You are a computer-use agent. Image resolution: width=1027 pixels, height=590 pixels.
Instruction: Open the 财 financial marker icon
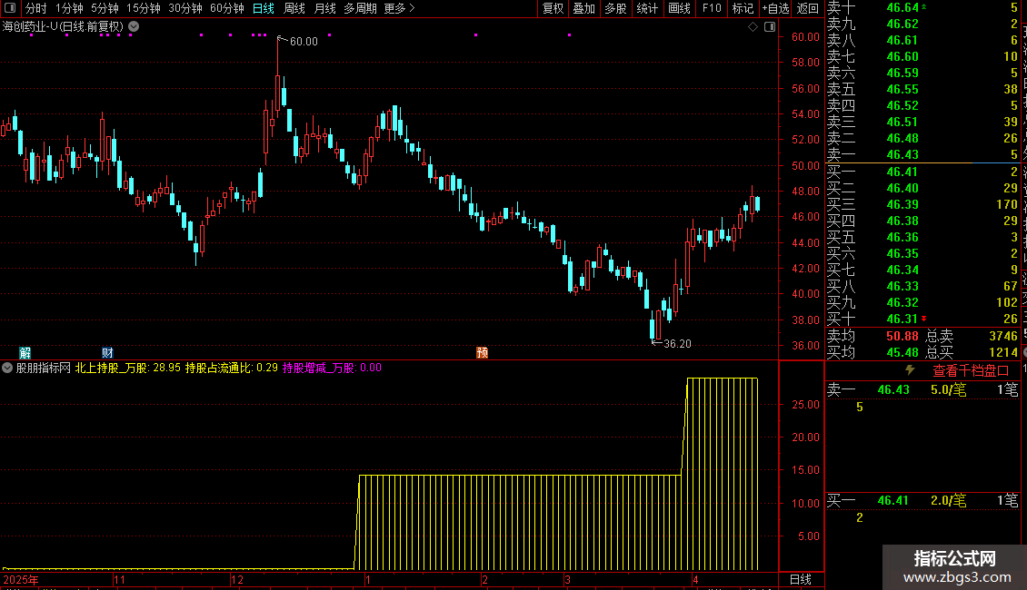(107, 352)
